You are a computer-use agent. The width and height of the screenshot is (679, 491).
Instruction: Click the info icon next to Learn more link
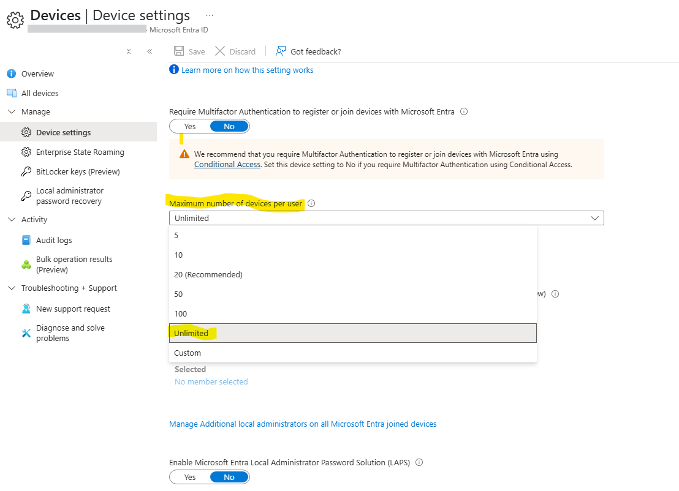click(x=174, y=70)
